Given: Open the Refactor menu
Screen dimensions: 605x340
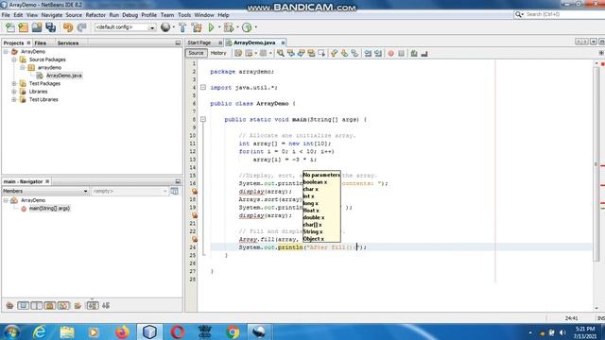Looking at the screenshot, I should pyautogui.click(x=95, y=15).
